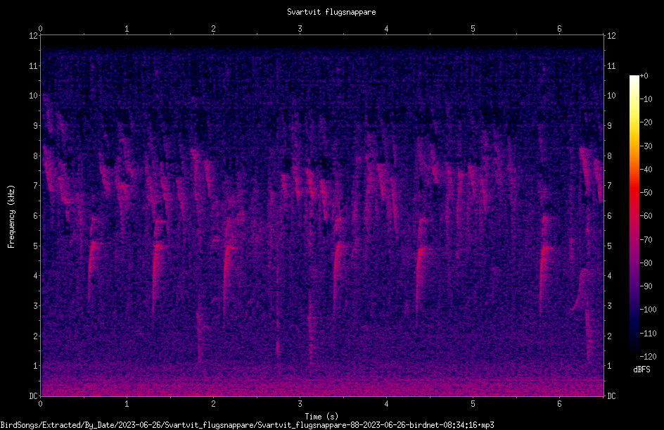Click the '-60' color scale label
The image size is (664, 430).
[x=646, y=216]
